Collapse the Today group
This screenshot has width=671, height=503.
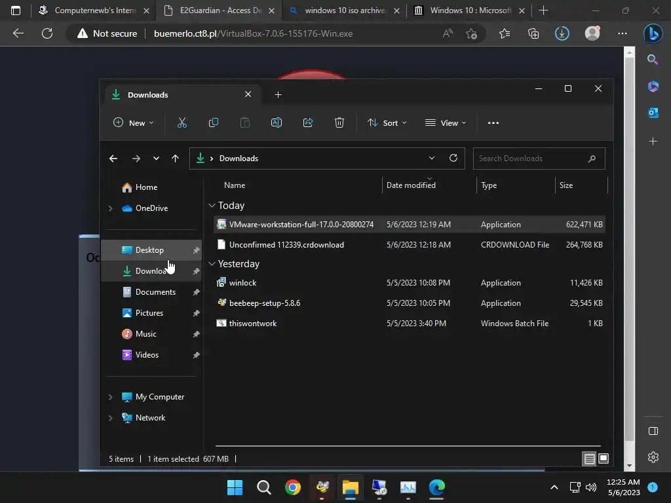(x=212, y=205)
